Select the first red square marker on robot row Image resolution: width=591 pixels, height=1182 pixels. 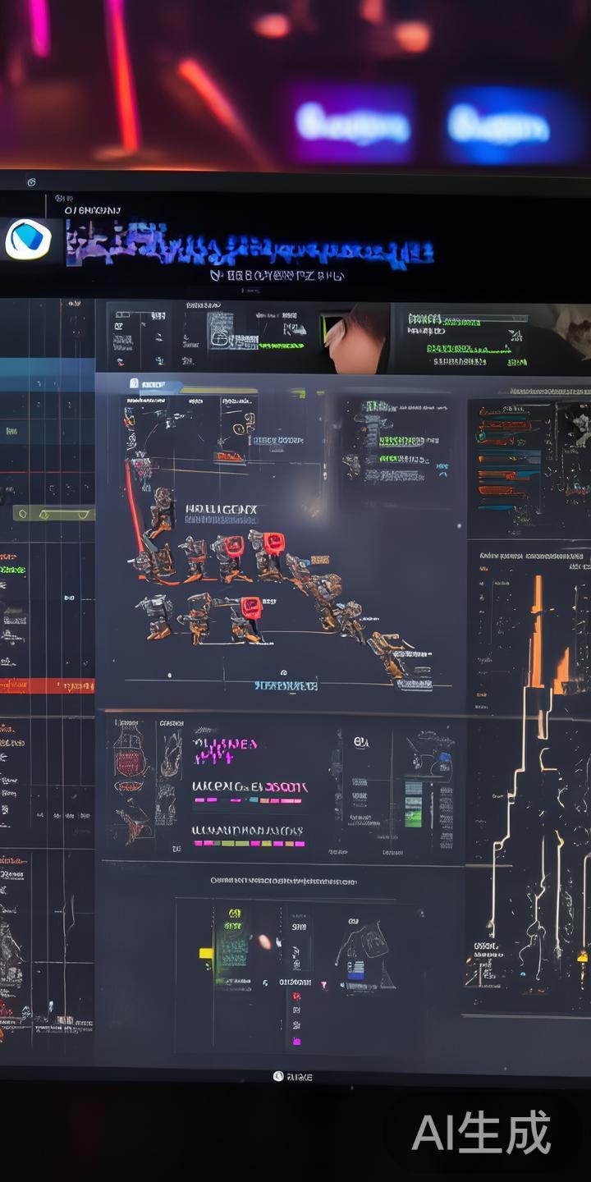coord(231,546)
